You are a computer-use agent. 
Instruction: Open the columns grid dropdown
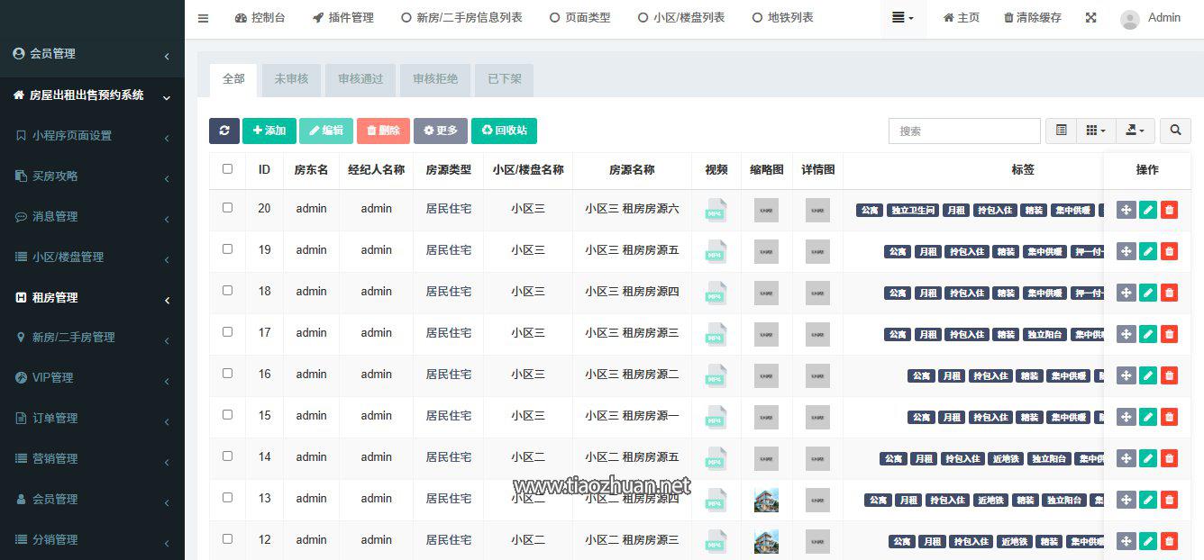pos(1095,131)
